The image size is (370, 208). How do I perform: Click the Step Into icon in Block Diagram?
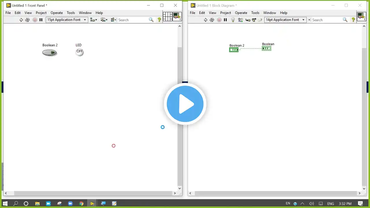(248, 20)
